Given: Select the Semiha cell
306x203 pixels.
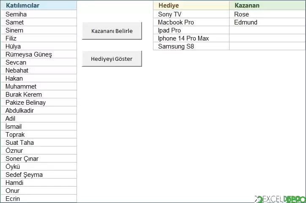Looking at the screenshot, I should click(38, 14).
